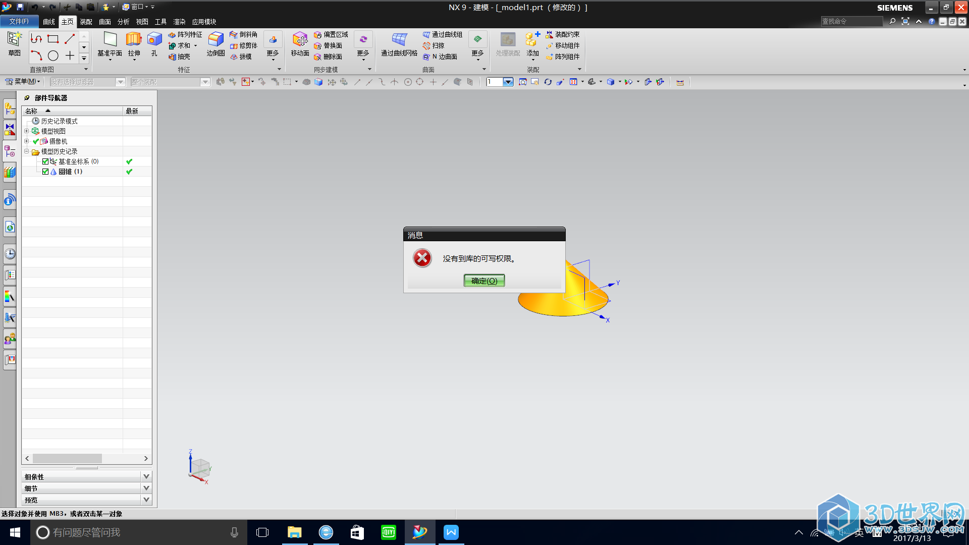Click the 通过曲线网格 surface icon
The height and width of the screenshot is (545, 969).
pos(399,44)
